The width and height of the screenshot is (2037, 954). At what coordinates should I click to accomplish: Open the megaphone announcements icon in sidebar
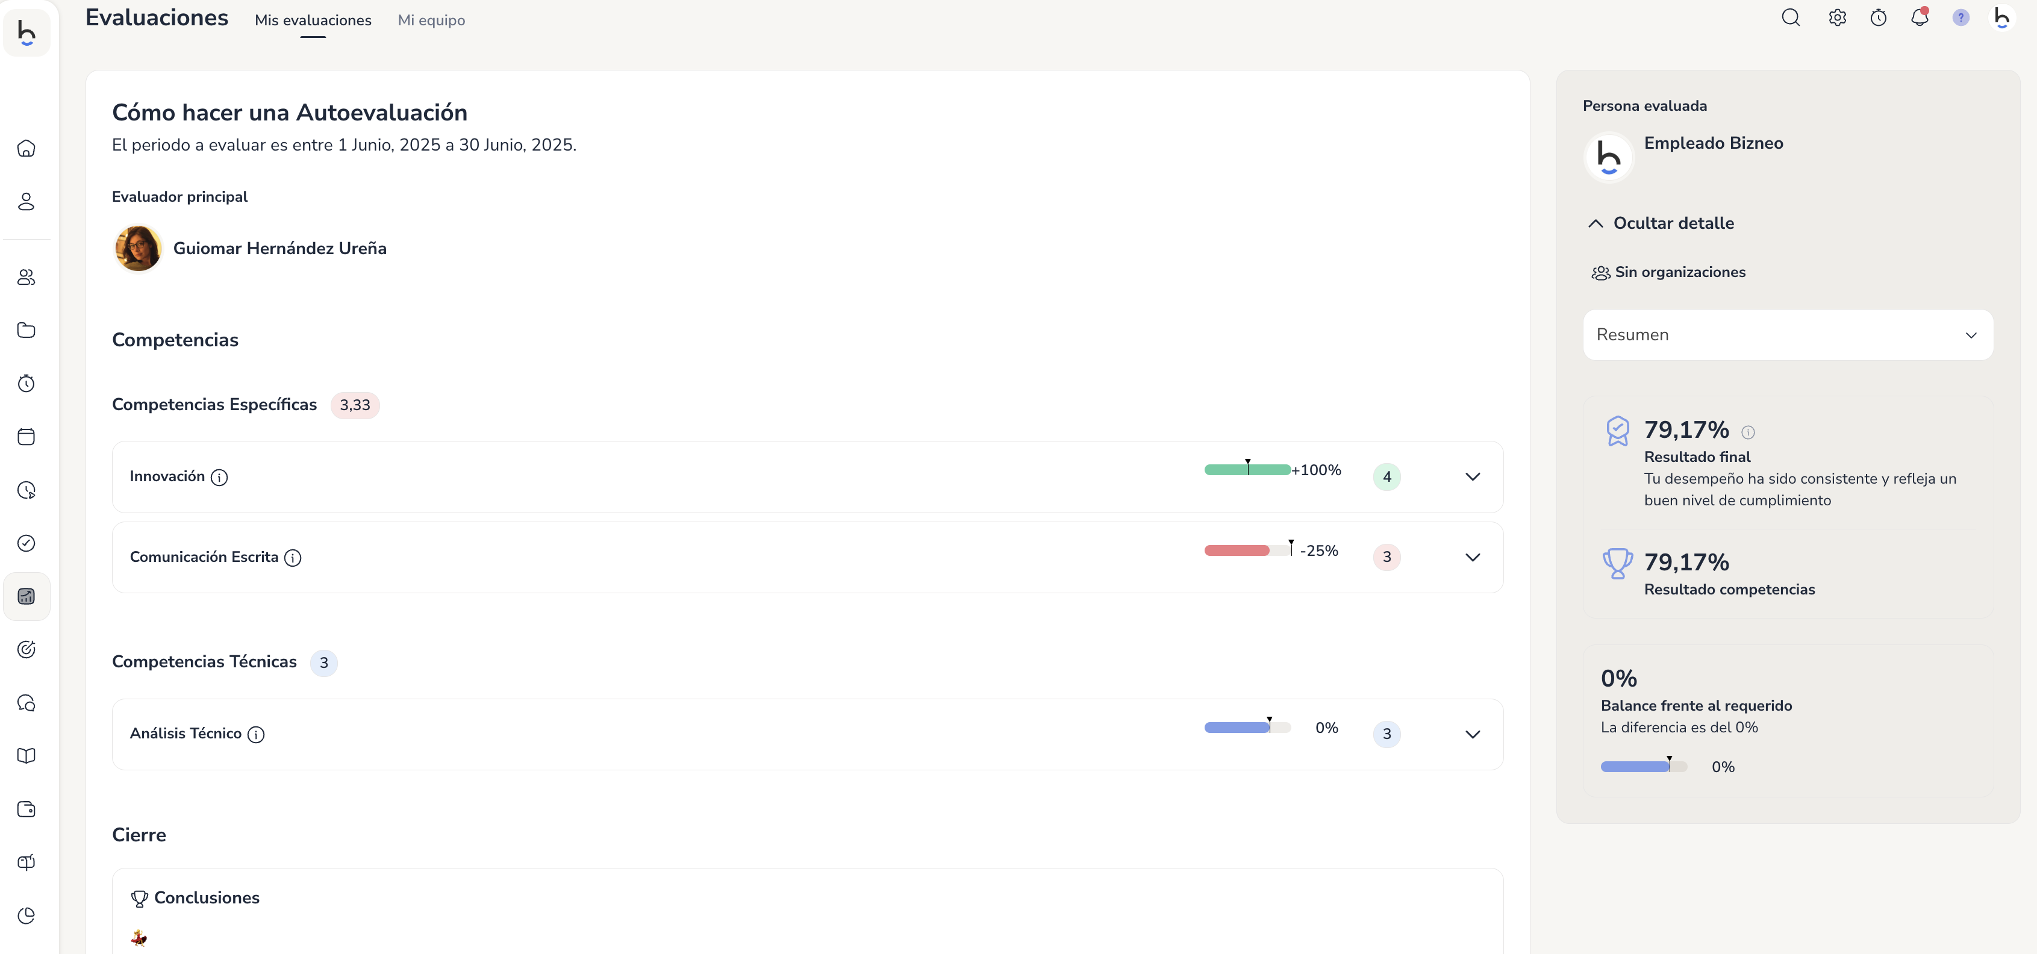tap(26, 862)
